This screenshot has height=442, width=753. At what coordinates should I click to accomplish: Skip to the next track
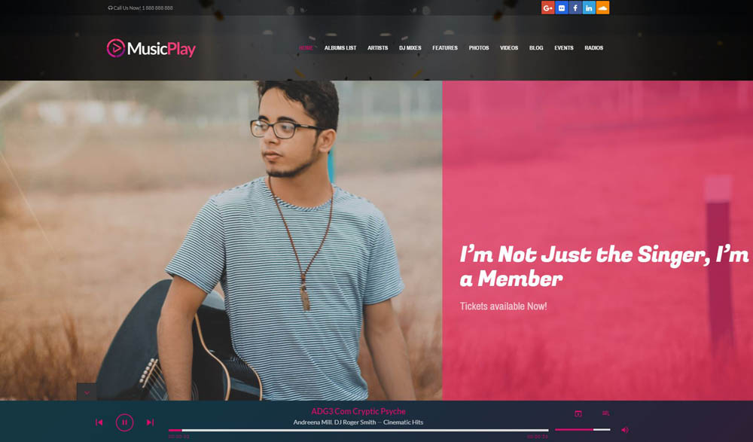coord(150,422)
